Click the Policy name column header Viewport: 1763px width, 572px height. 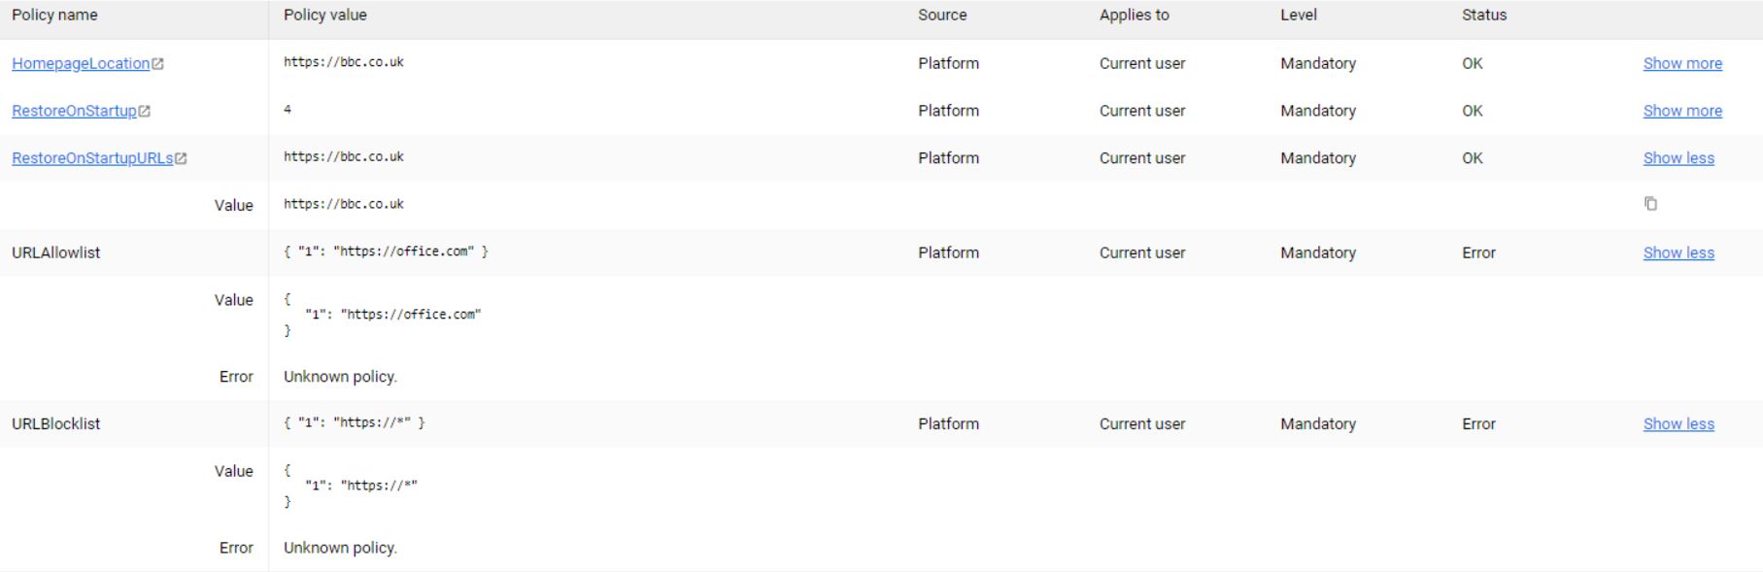pos(54,16)
